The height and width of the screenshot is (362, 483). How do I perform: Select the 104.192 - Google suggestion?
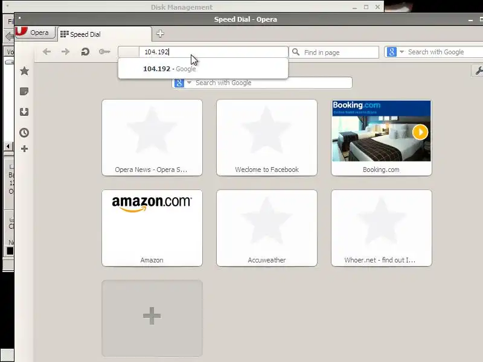(x=203, y=69)
